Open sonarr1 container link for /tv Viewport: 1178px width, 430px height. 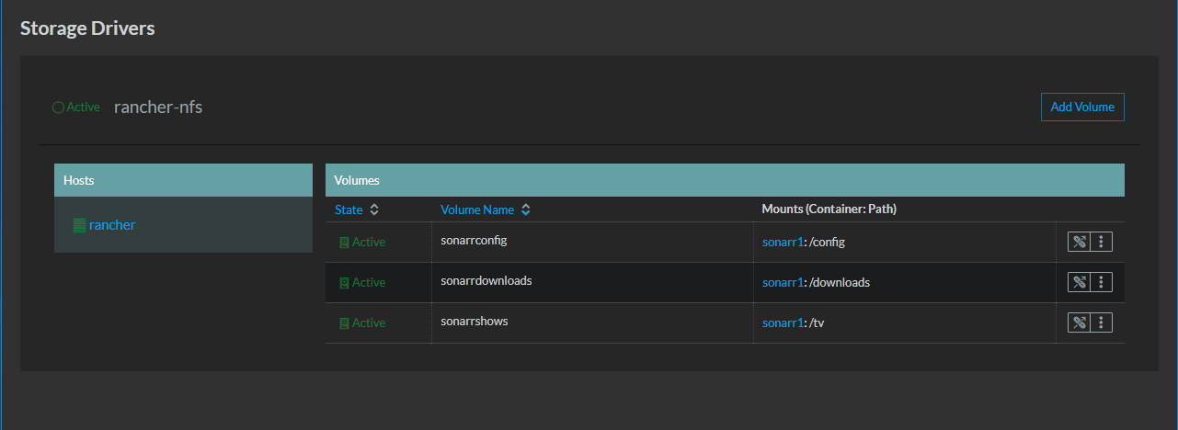[x=781, y=323]
